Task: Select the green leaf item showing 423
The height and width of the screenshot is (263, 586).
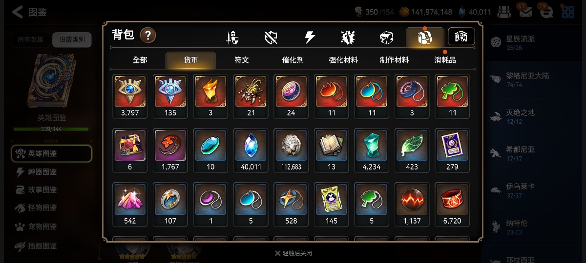Action: pyautogui.click(x=412, y=150)
